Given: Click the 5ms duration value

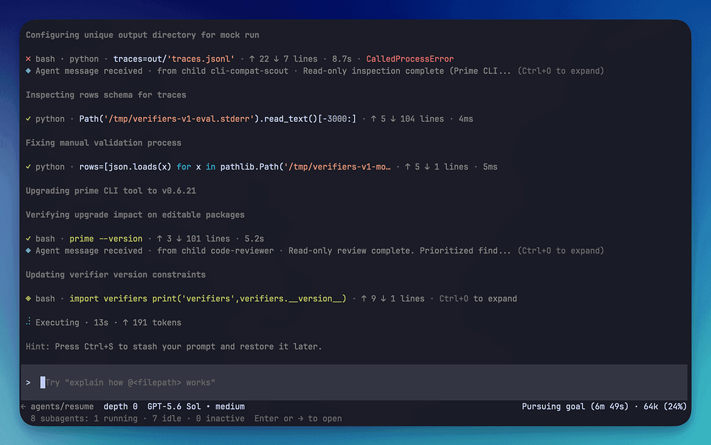Looking at the screenshot, I should point(490,167).
